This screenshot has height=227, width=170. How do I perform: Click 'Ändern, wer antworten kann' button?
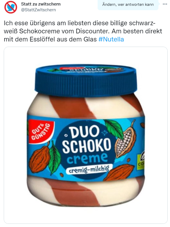(128, 4)
